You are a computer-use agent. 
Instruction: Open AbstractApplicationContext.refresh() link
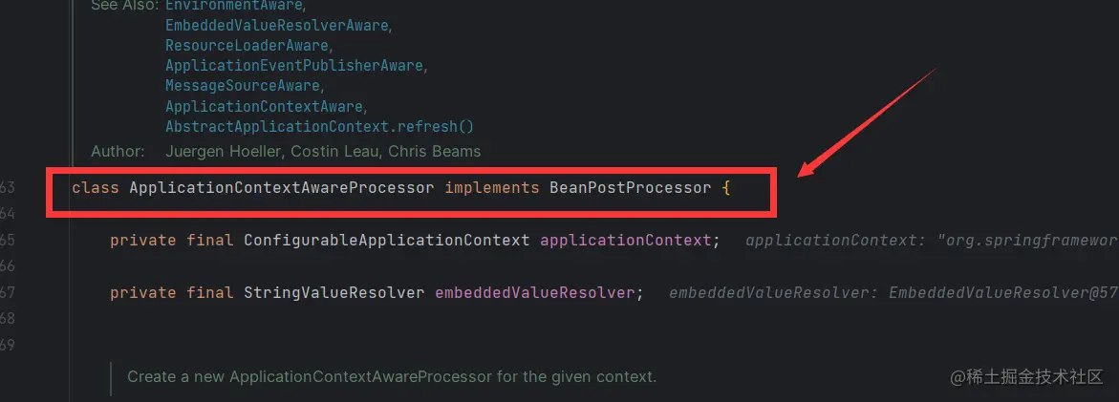click(320, 127)
